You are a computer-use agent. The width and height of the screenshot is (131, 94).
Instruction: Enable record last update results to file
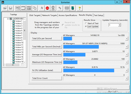point(63,25)
